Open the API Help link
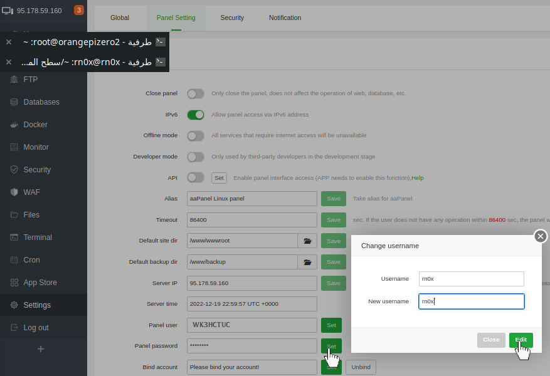The width and height of the screenshot is (550, 376). 418,178
